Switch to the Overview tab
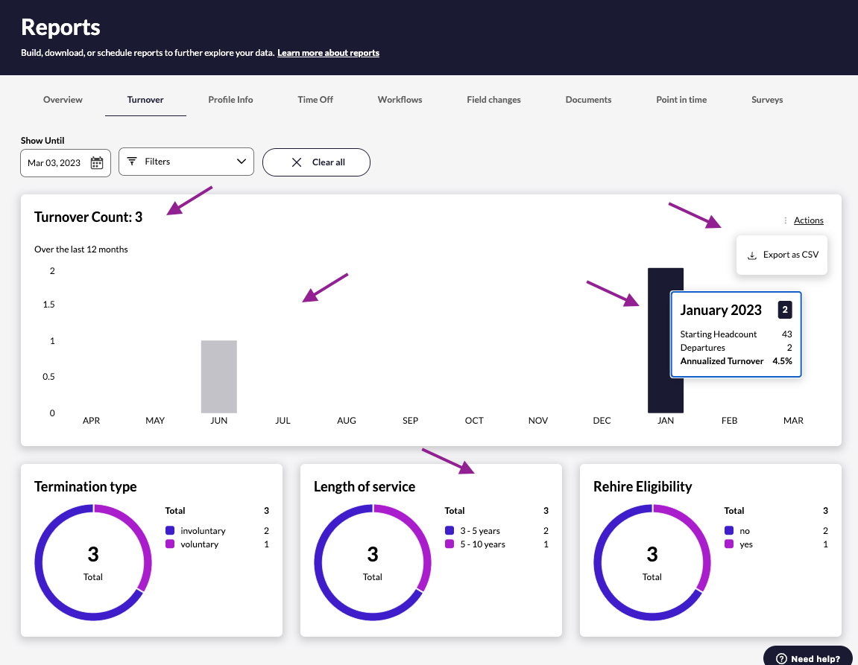858x665 pixels. tap(63, 99)
